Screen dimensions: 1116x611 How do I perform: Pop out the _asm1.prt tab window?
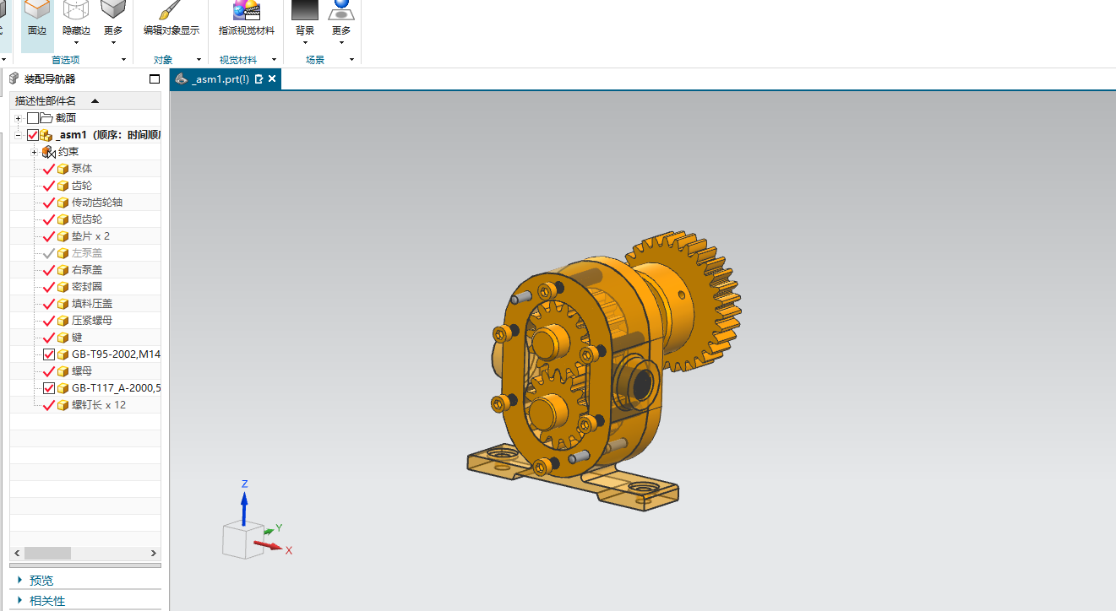click(x=259, y=79)
